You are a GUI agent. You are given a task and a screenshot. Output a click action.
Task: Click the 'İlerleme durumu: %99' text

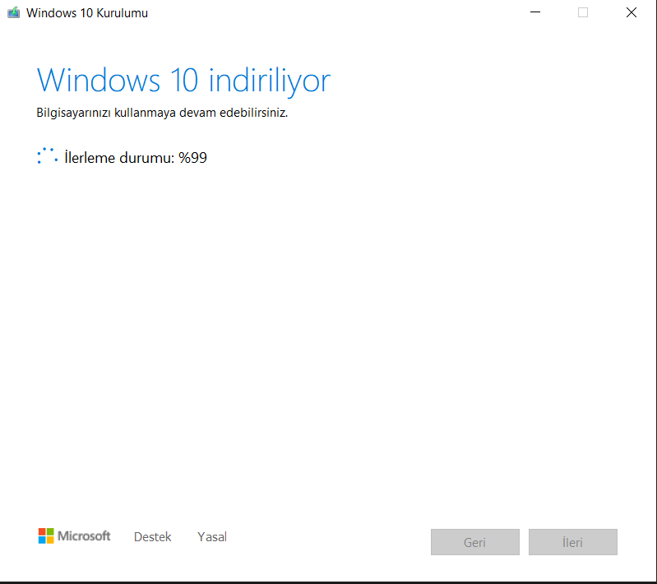(136, 158)
